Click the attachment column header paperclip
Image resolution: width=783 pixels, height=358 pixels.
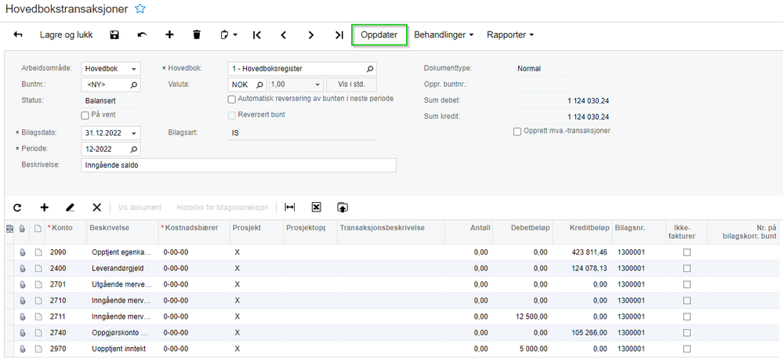coord(22,228)
